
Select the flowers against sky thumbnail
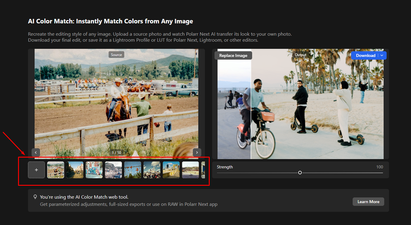pyautogui.click(x=133, y=170)
